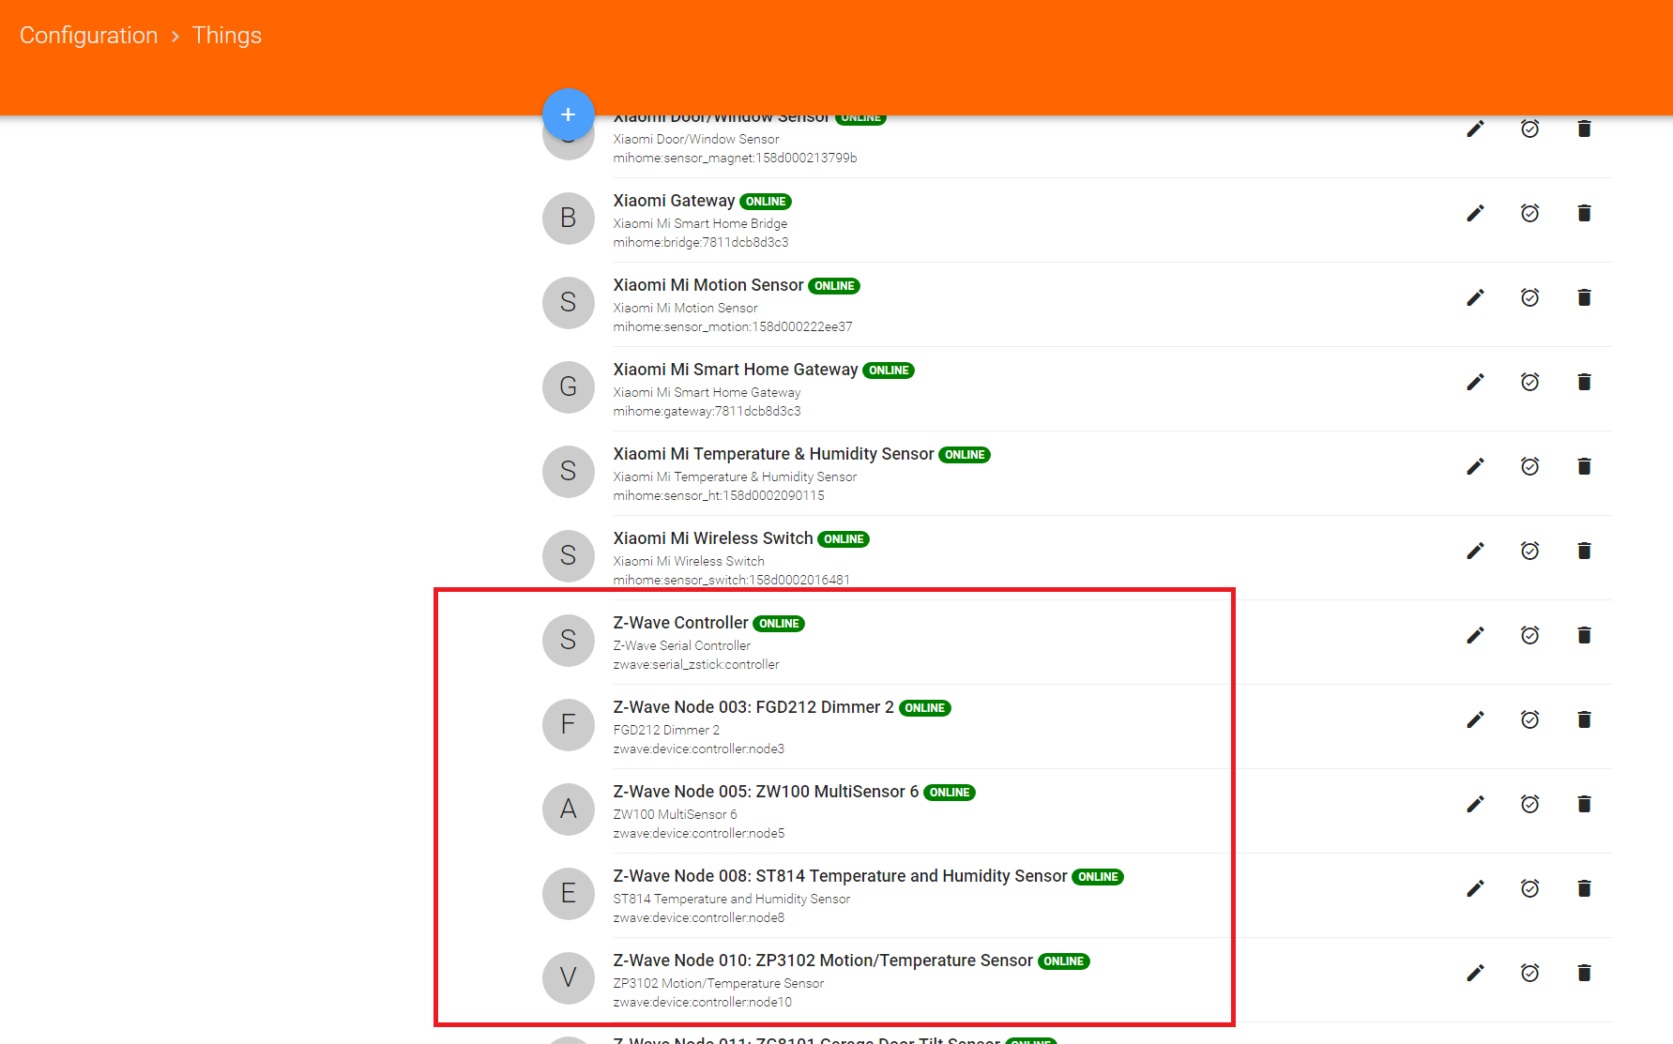Open the Z-Wave Controller title
Viewport: 1673px width, 1044px height.
coord(680,623)
